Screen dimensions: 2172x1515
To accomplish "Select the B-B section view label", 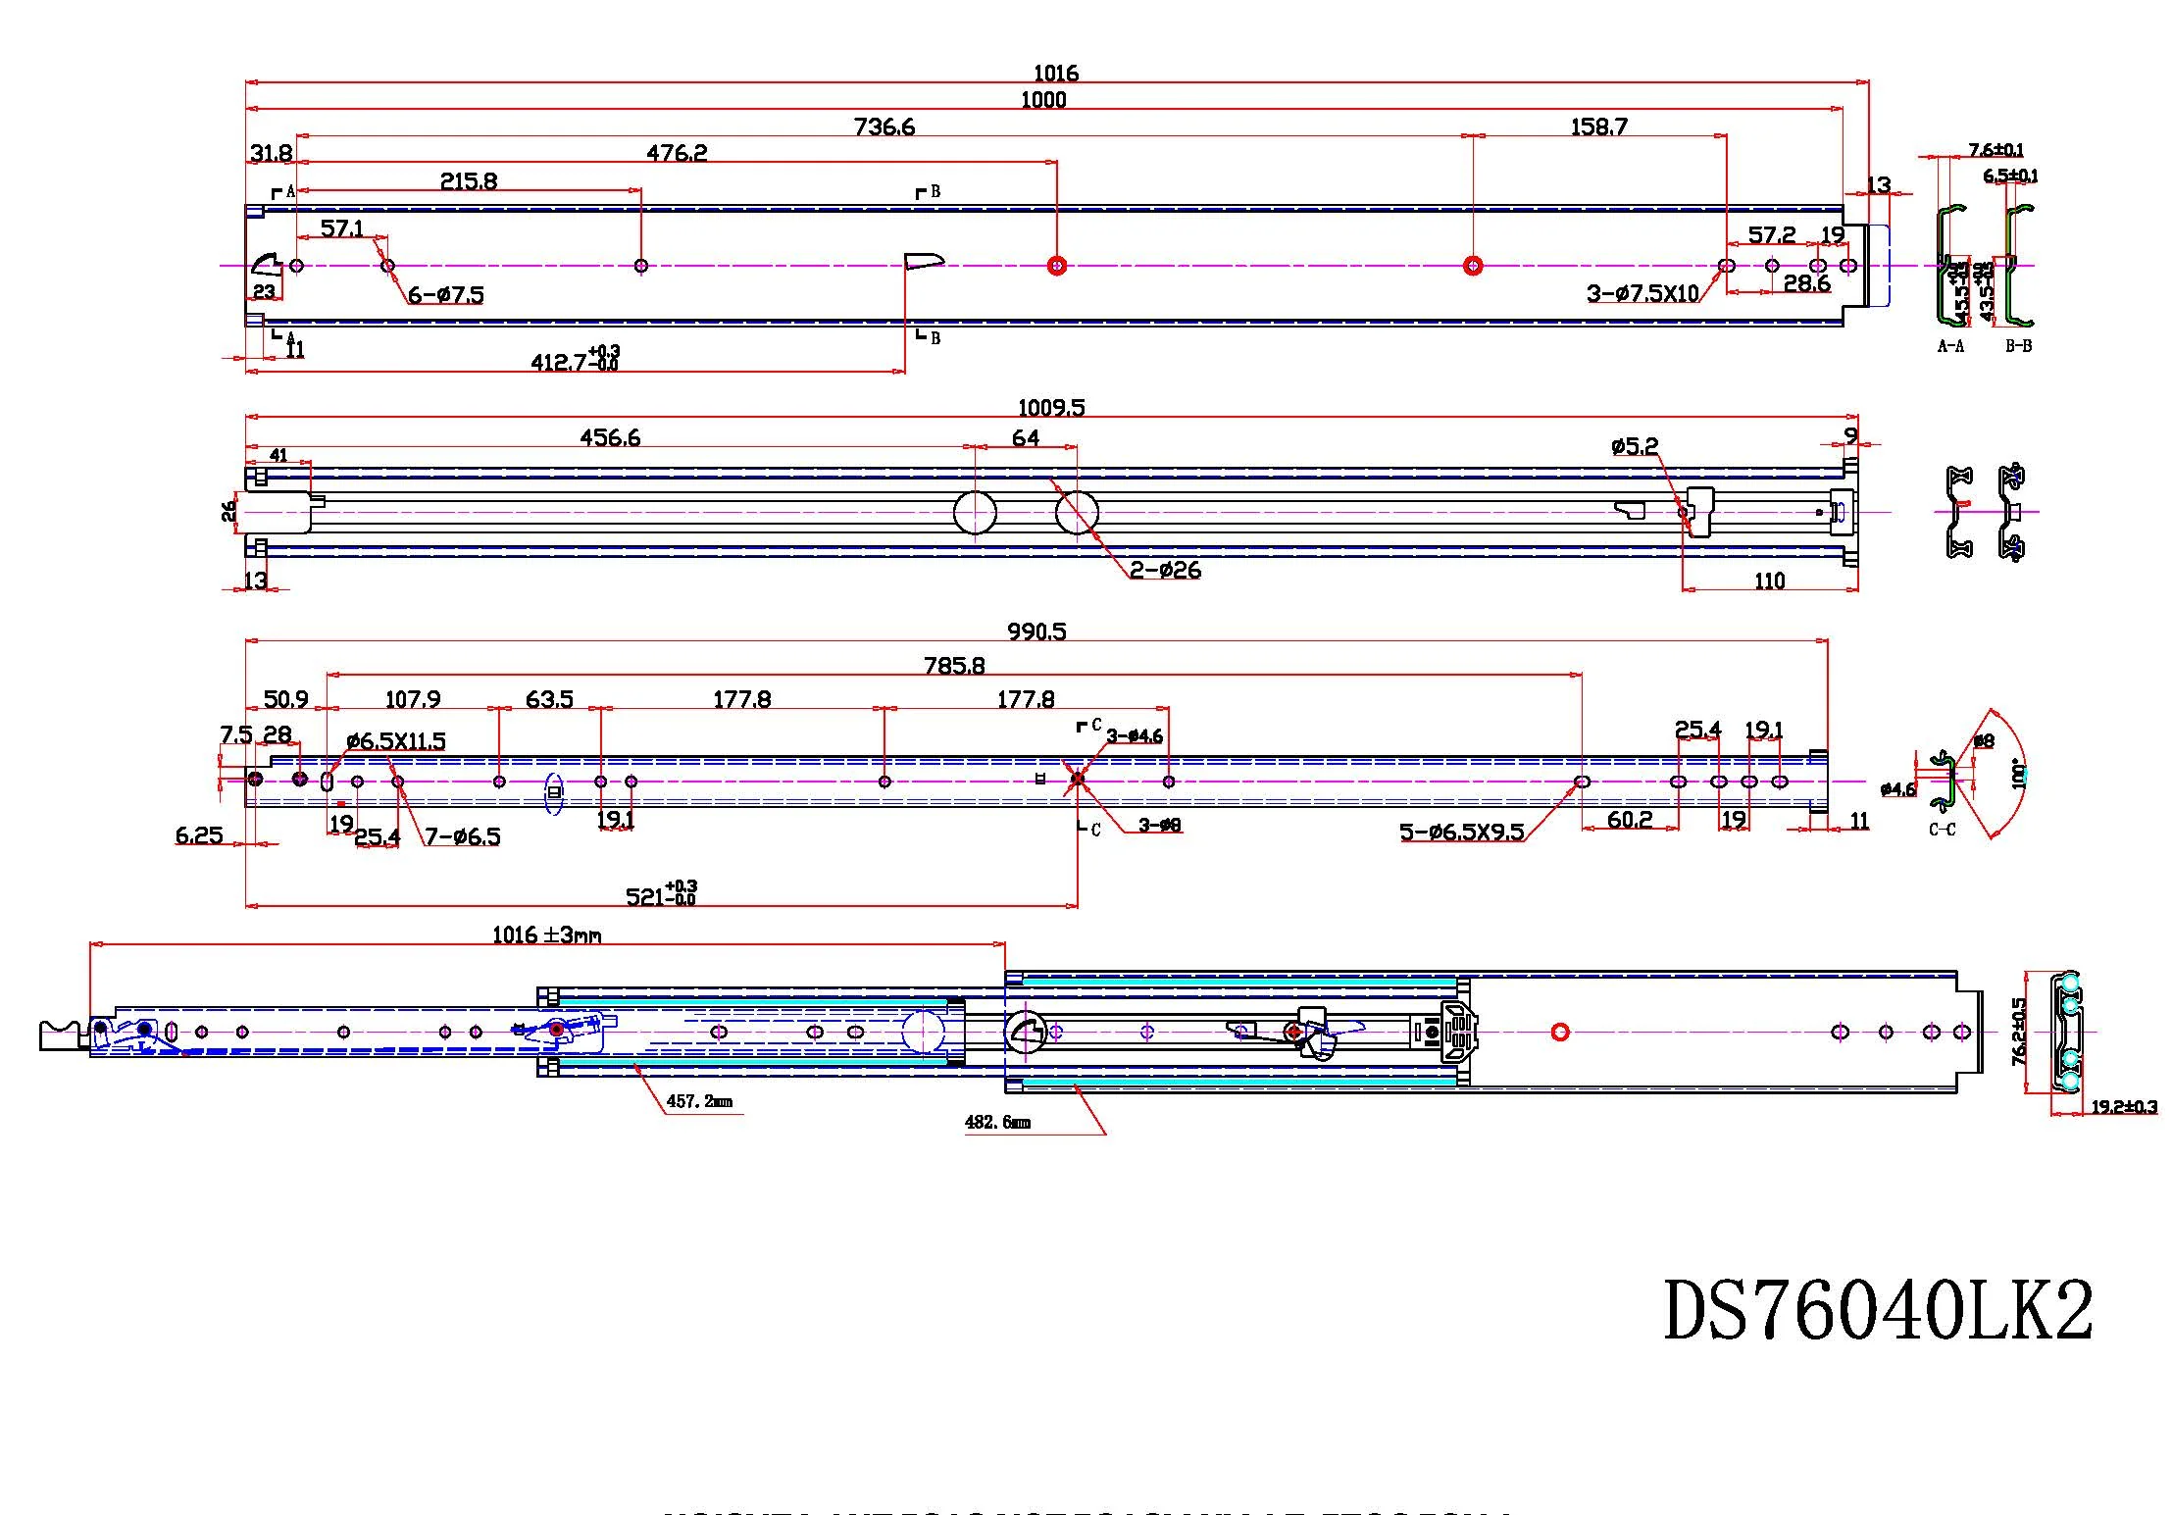I will pos(2018,346).
